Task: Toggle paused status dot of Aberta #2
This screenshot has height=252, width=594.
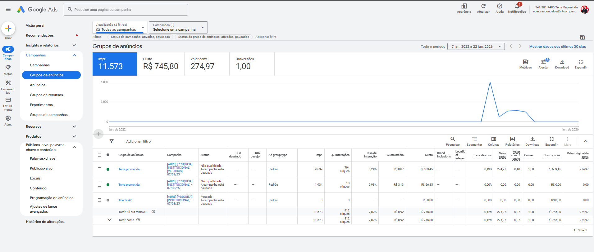Action: pos(108,200)
